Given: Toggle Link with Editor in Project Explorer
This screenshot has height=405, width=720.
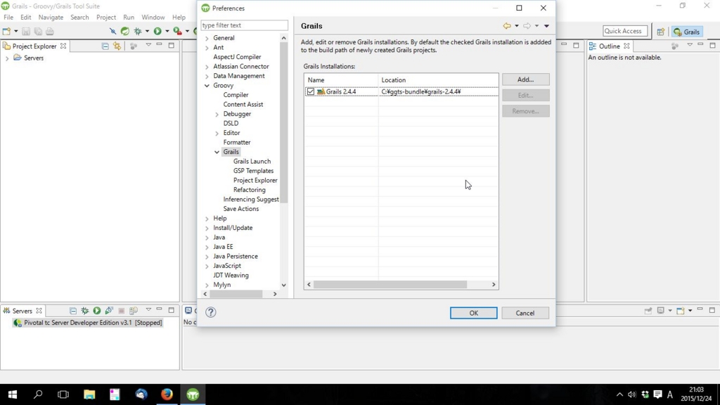Looking at the screenshot, I should 117,46.
